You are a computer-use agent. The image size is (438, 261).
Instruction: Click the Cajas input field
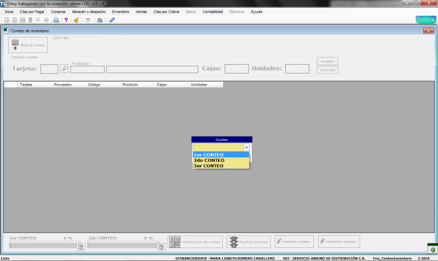coord(237,69)
